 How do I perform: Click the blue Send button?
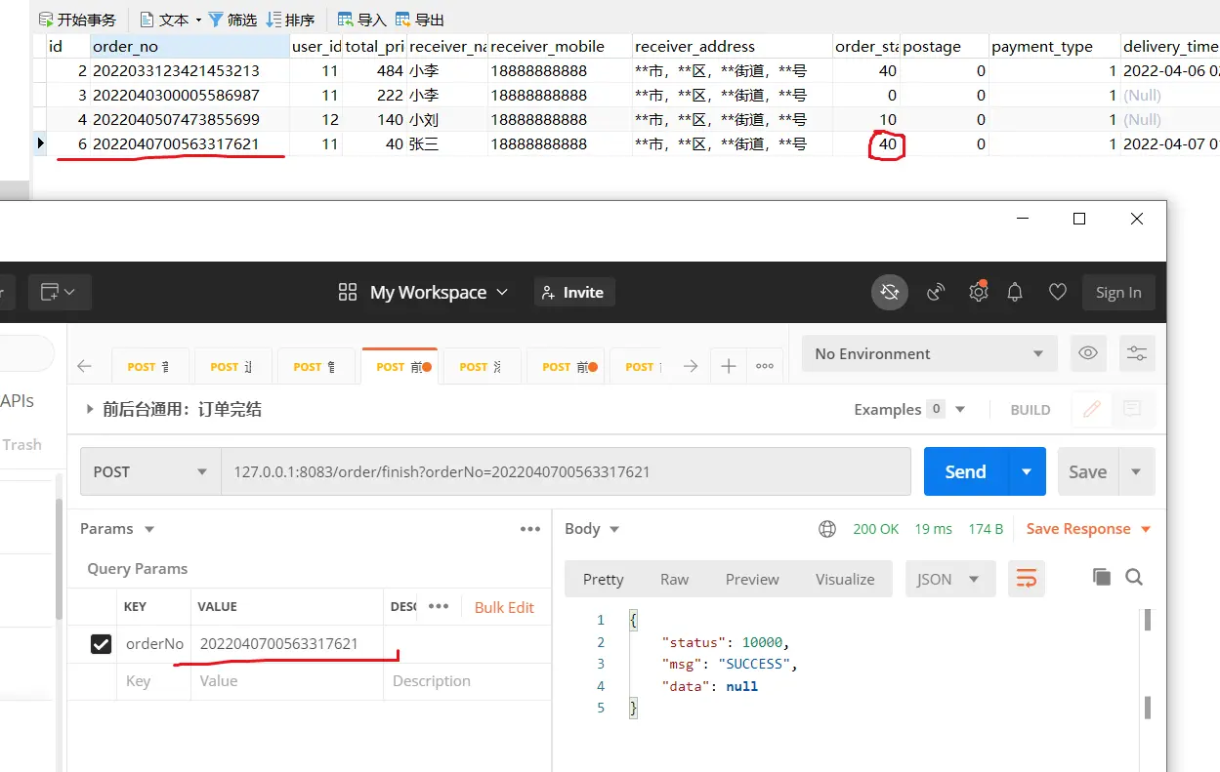point(964,471)
